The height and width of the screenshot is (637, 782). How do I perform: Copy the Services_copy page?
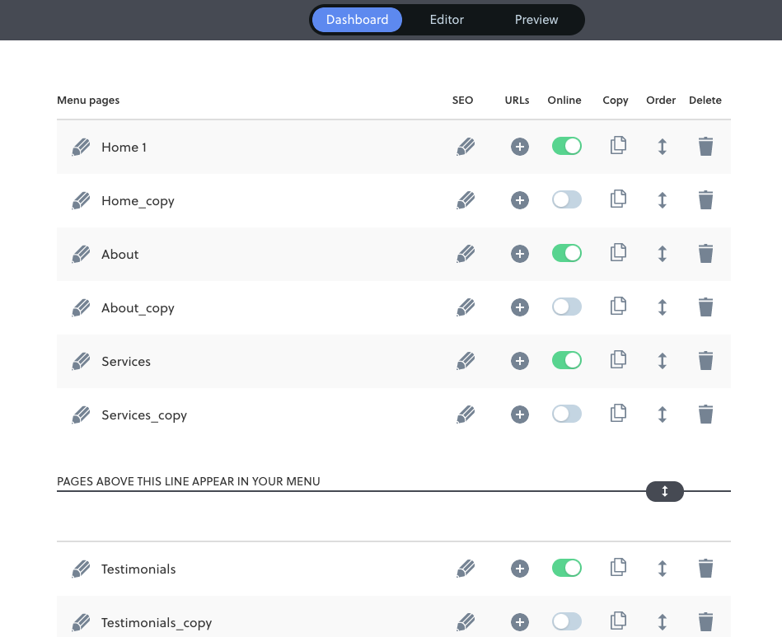[618, 413]
